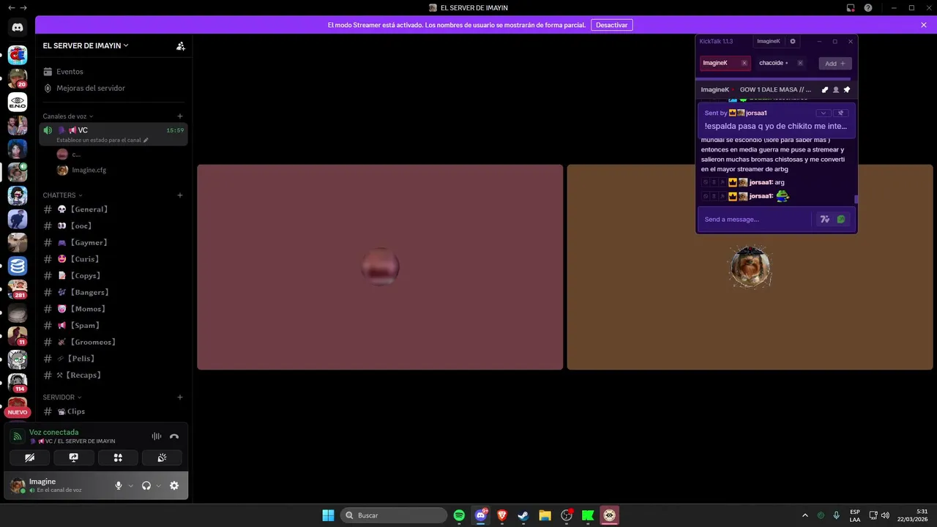Viewport: 937px width, 527px height.
Task: Open the EL SERVER DE IMAYIN dropdown
Action: (86, 45)
